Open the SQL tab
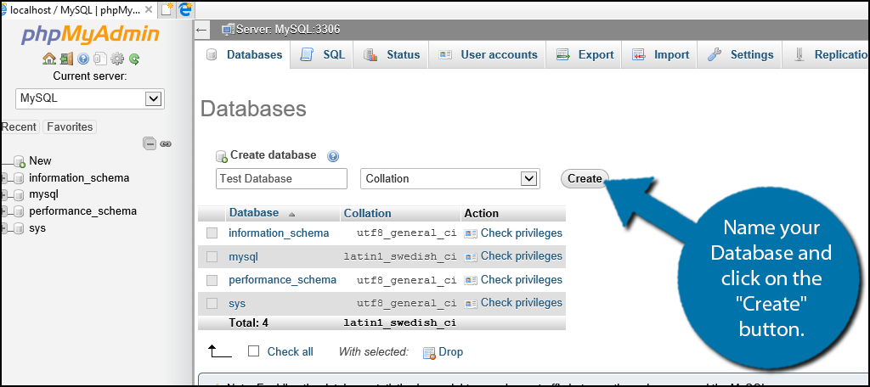Image resolution: width=870 pixels, height=387 pixels. (322, 55)
